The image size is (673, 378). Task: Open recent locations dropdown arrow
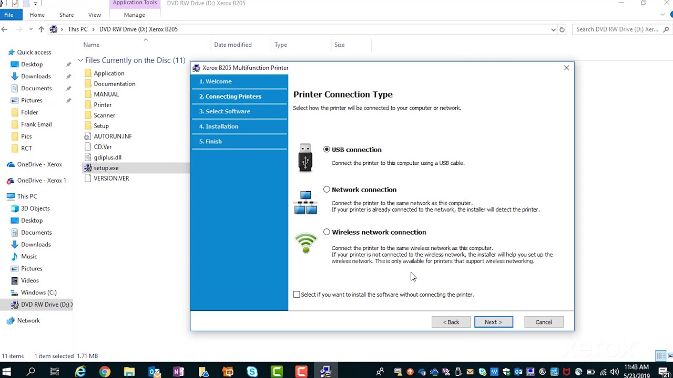31,29
